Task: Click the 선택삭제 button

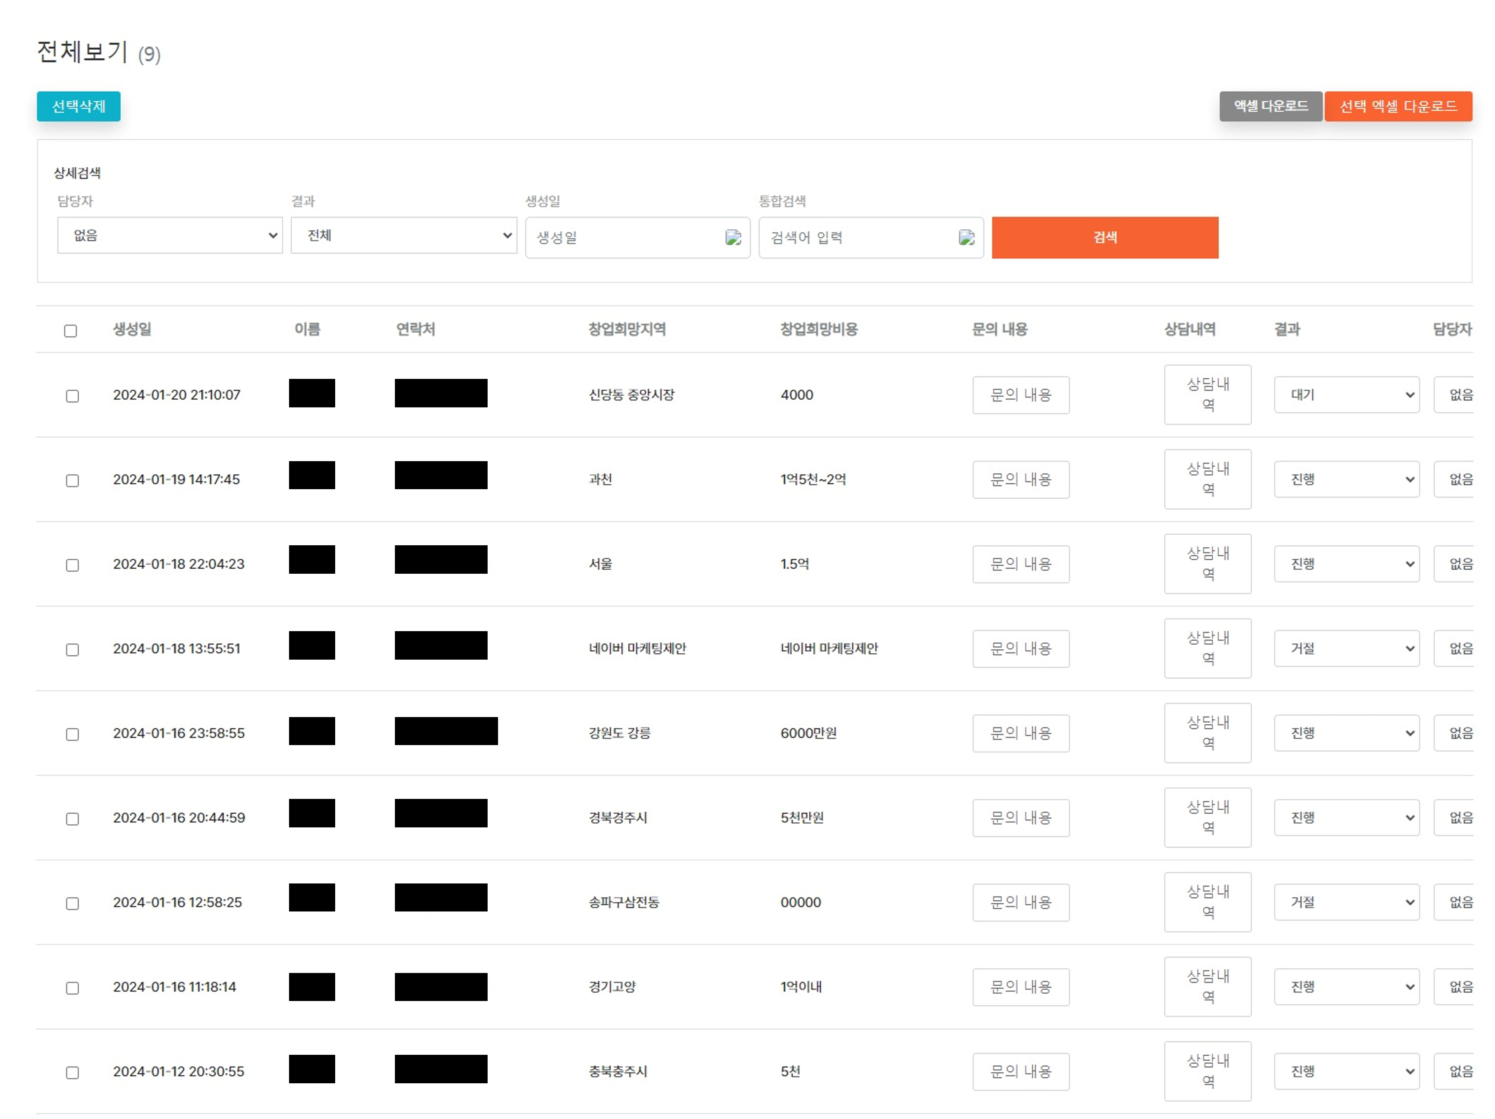Action: [x=78, y=106]
